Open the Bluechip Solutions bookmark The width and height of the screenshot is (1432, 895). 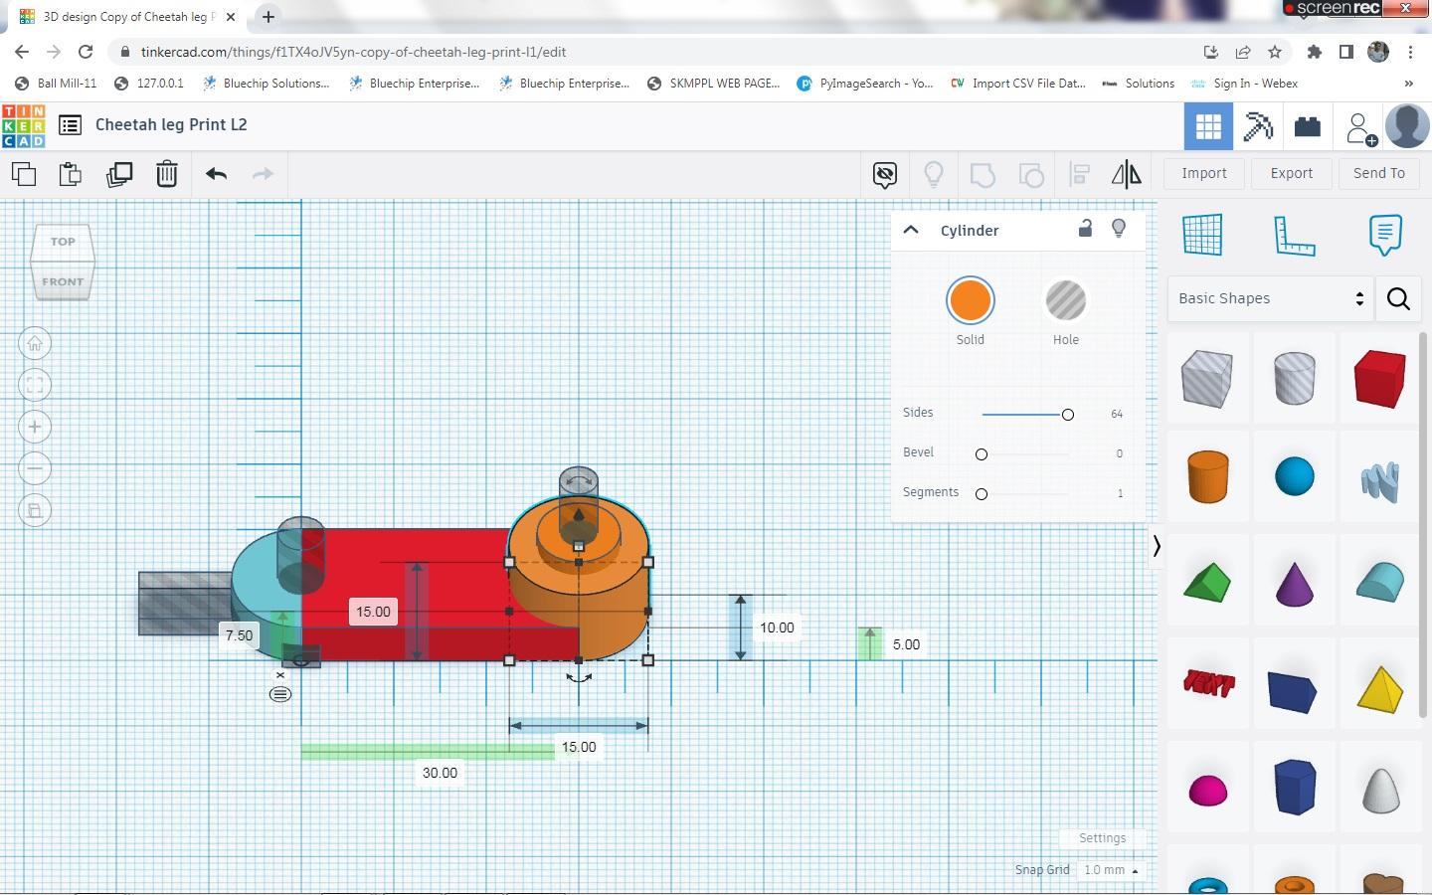[x=266, y=84]
